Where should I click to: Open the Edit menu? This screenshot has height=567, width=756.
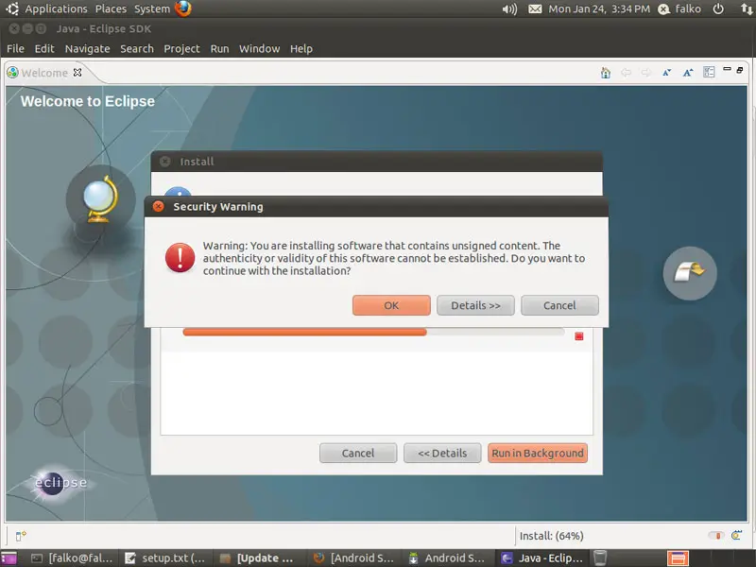tap(44, 49)
